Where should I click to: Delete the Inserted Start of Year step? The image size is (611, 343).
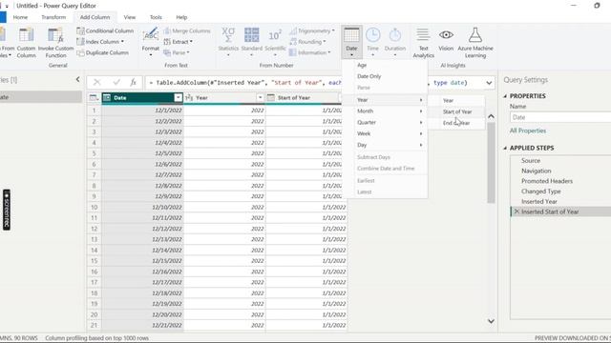pos(516,212)
